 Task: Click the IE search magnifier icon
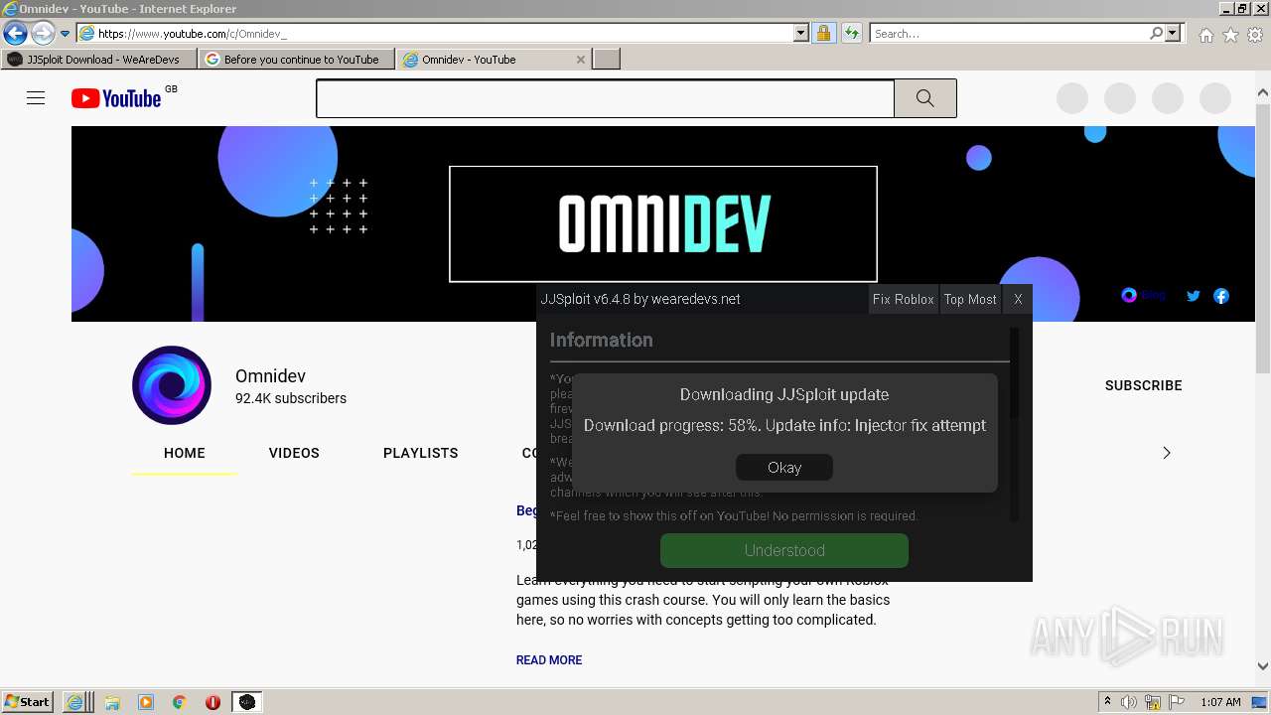point(1157,34)
